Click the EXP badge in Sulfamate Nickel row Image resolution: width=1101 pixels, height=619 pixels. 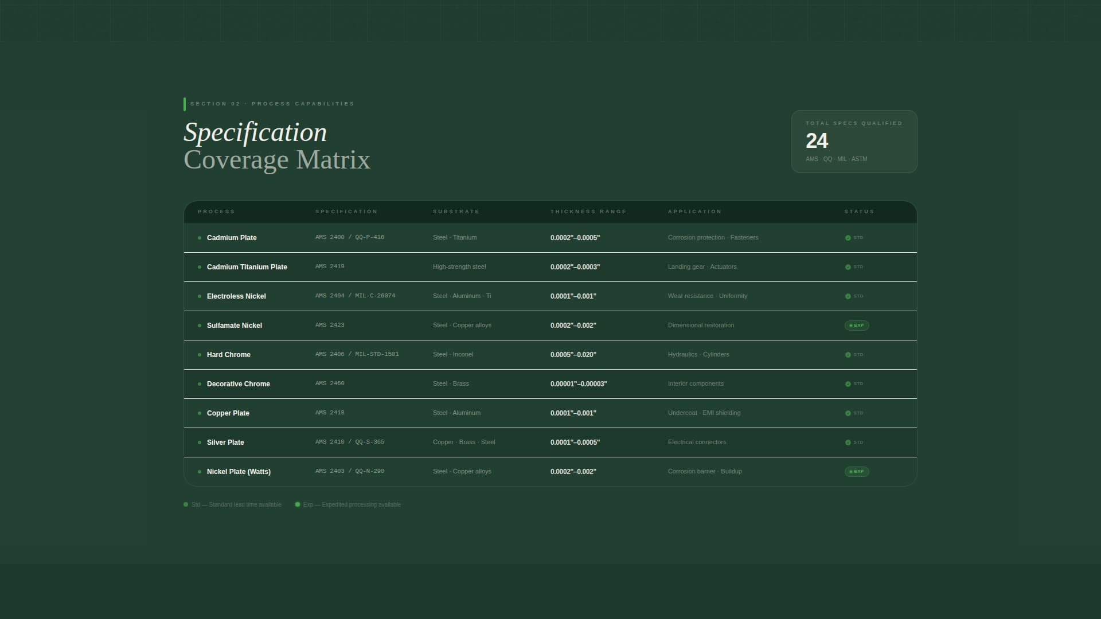coord(857,326)
